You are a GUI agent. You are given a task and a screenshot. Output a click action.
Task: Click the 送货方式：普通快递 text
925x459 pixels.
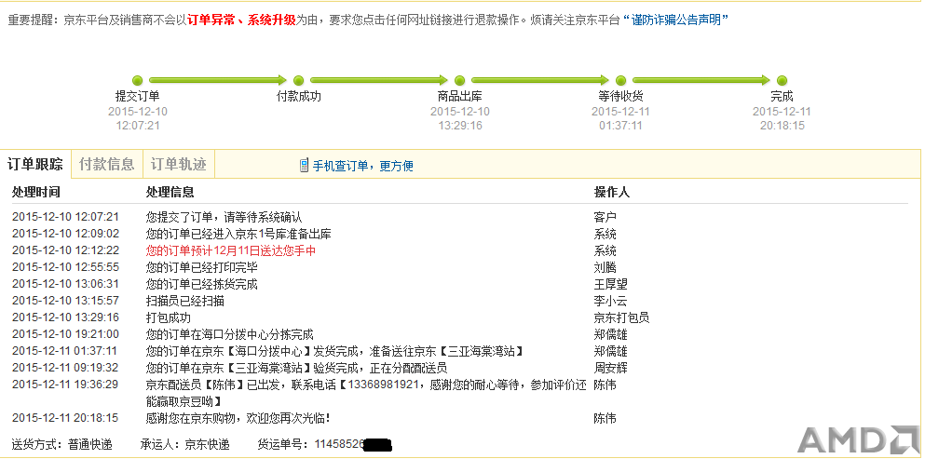click(x=61, y=444)
